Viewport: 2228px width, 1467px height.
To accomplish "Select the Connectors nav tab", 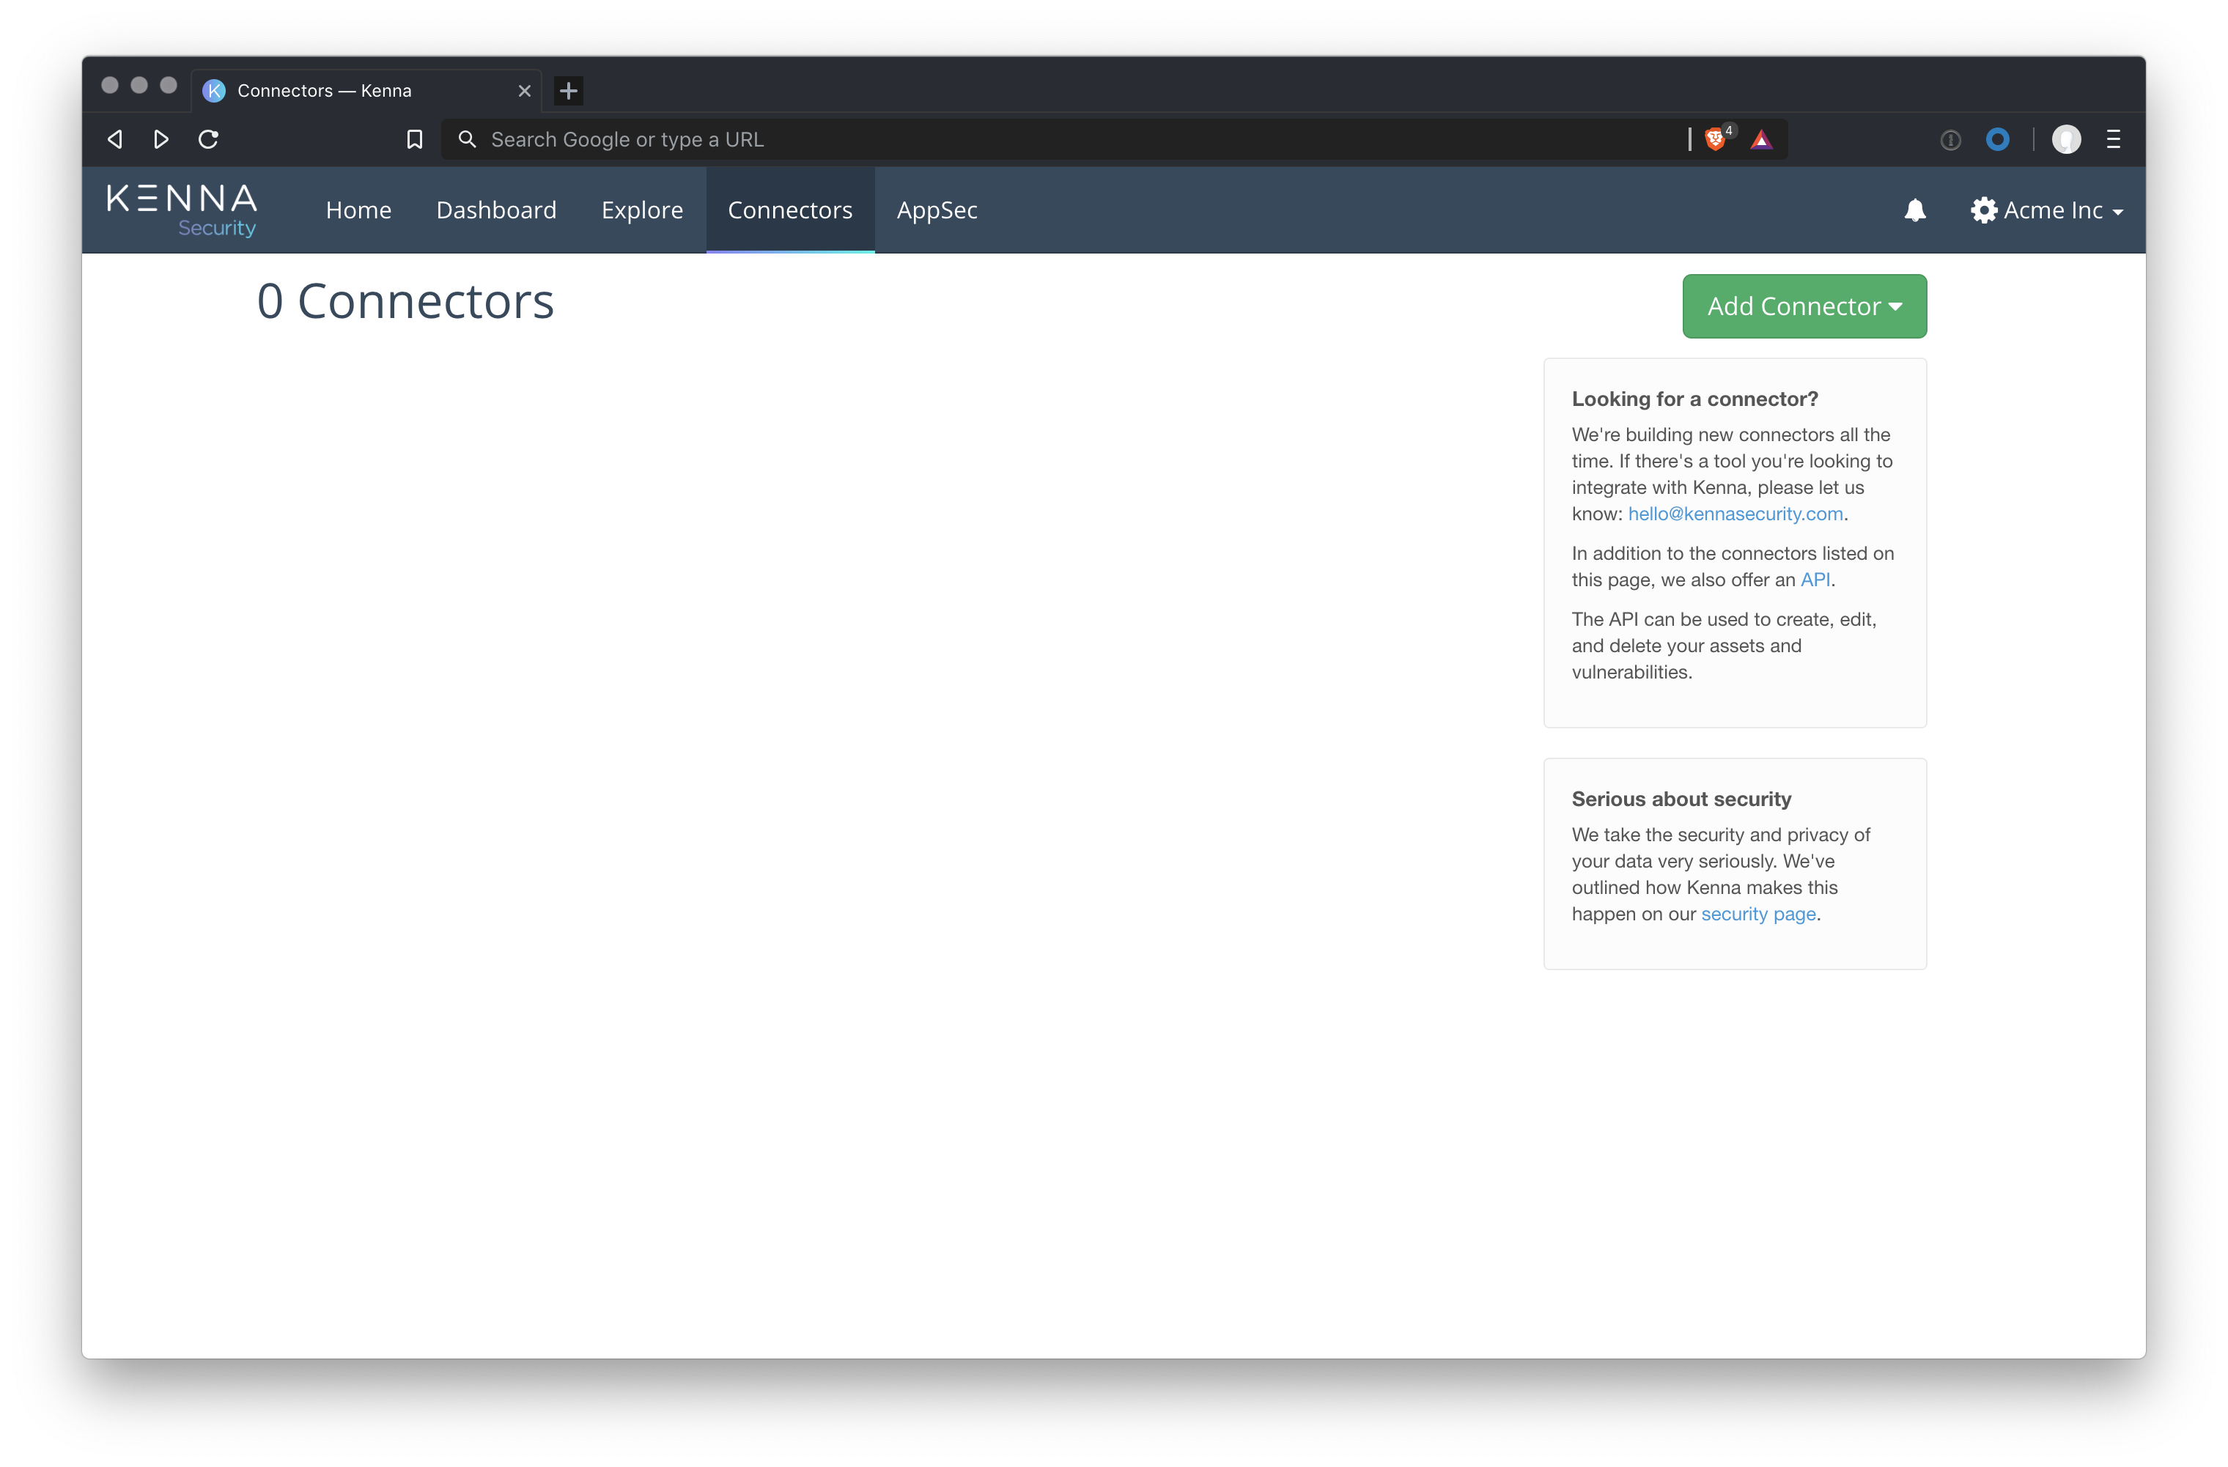I will [x=790, y=210].
